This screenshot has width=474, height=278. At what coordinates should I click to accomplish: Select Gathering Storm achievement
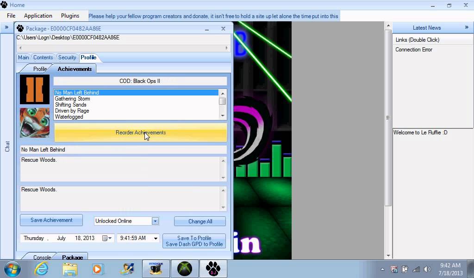[x=136, y=99]
